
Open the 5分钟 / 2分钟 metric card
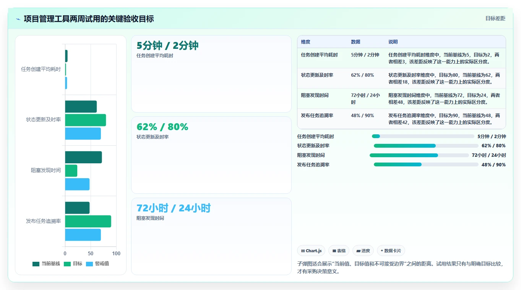[x=211, y=74]
